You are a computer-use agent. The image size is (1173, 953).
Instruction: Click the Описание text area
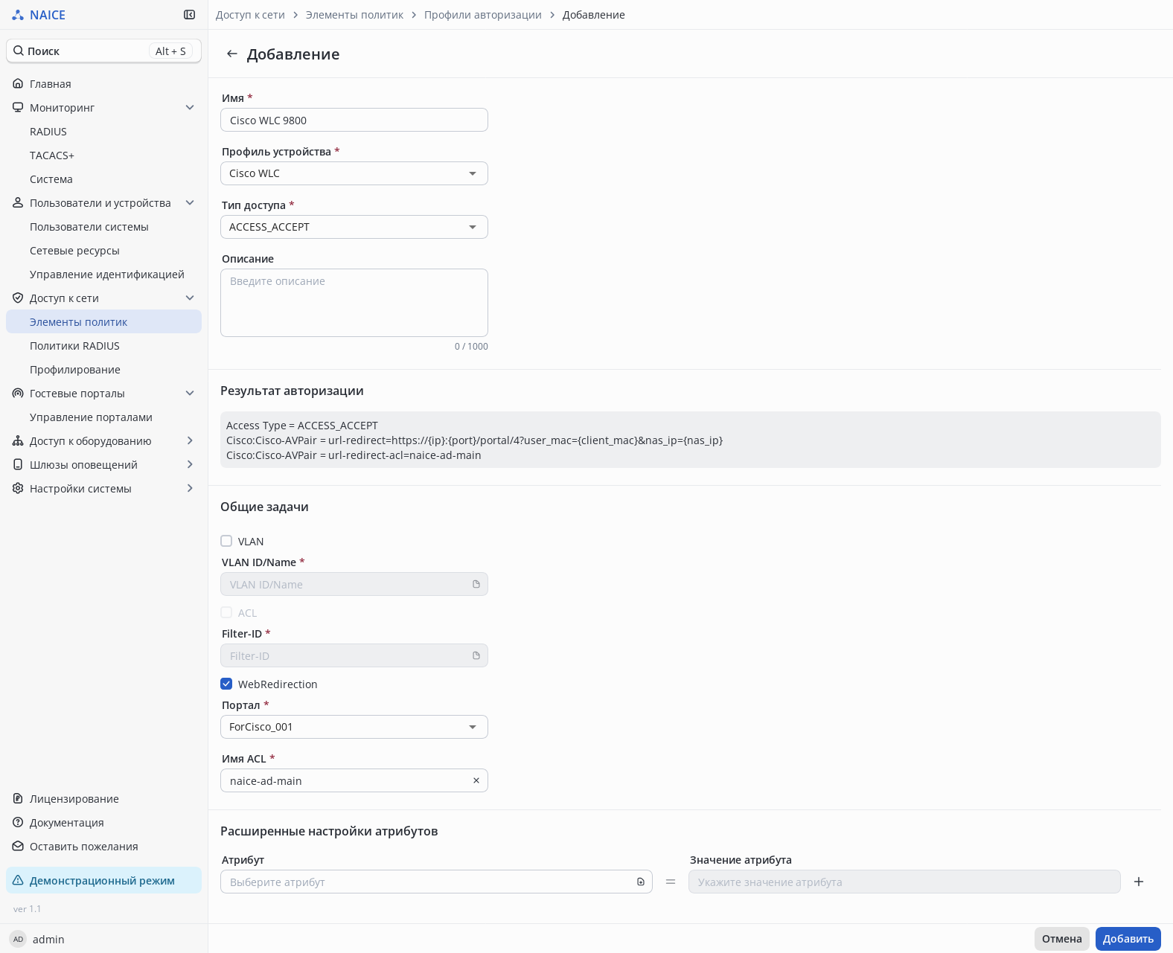click(354, 303)
